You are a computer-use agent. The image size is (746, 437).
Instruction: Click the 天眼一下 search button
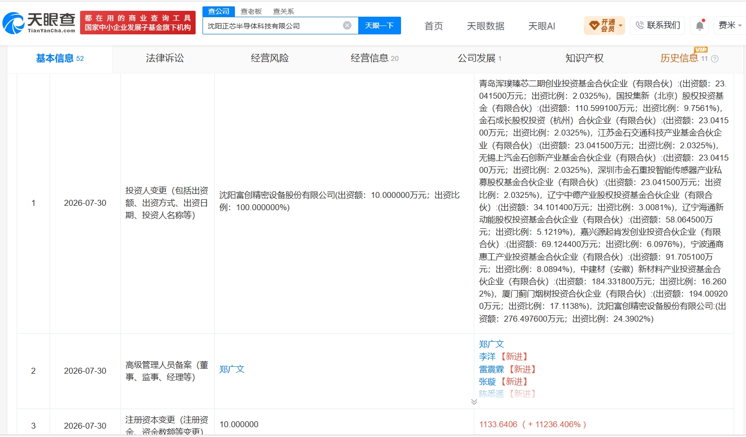pyautogui.click(x=379, y=26)
